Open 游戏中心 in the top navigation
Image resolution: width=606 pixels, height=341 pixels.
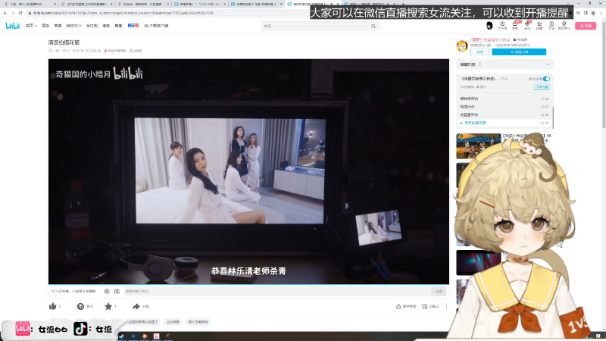(73, 26)
